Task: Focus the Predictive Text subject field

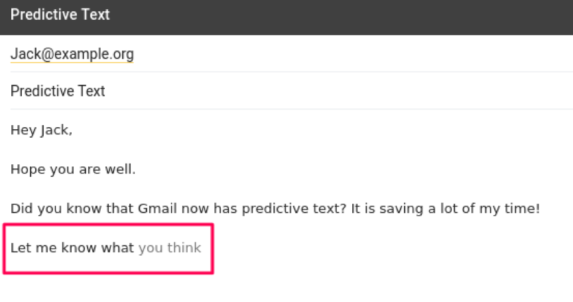Action: click(58, 91)
